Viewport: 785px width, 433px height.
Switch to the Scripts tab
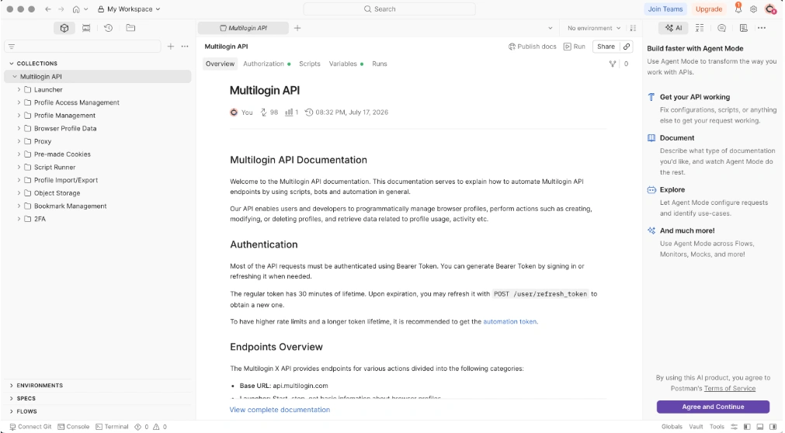309,64
